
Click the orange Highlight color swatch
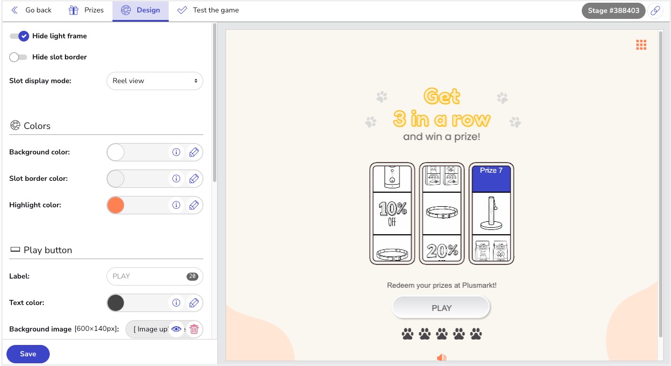click(x=116, y=205)
